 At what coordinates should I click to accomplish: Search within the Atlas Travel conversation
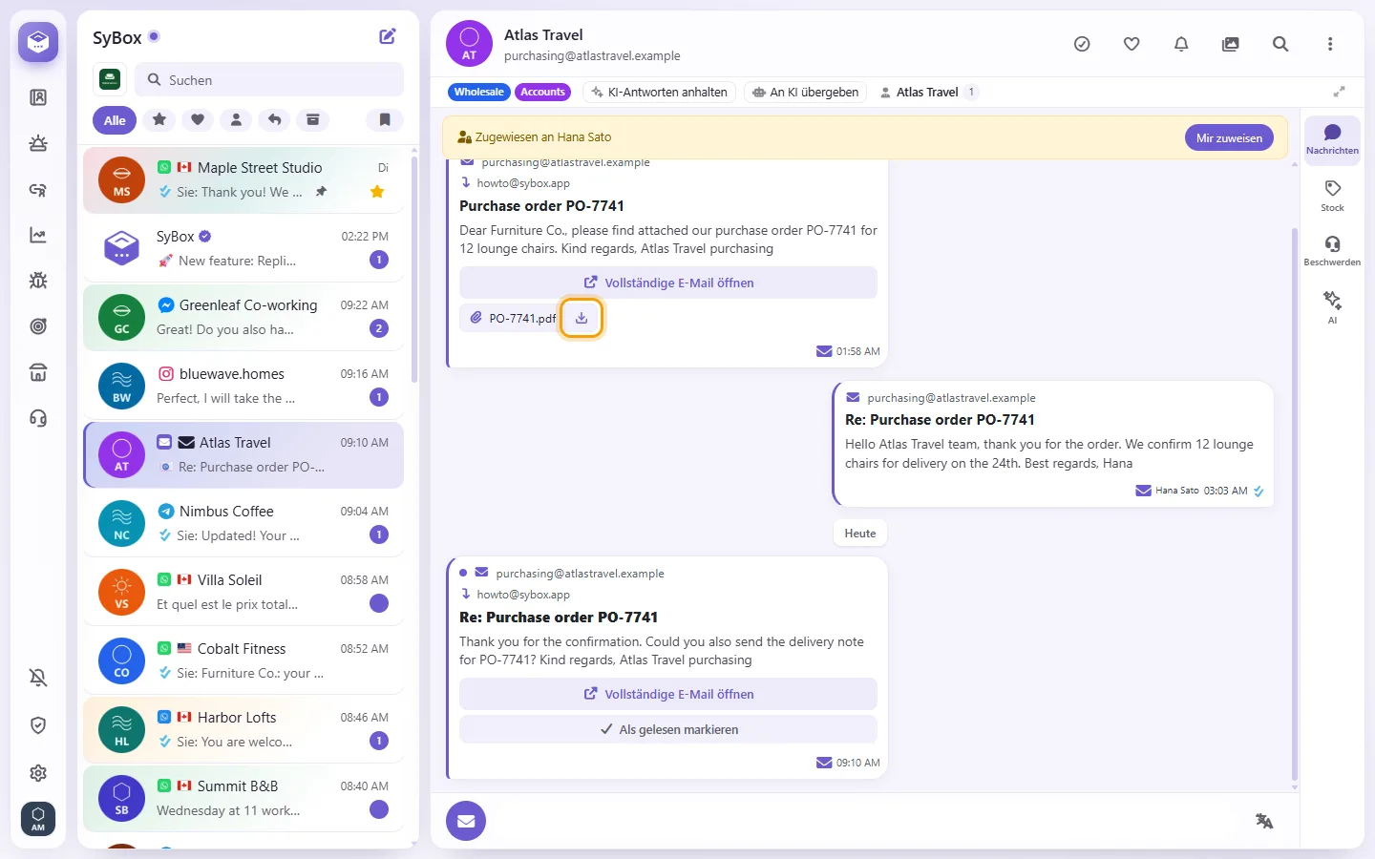1280,44
